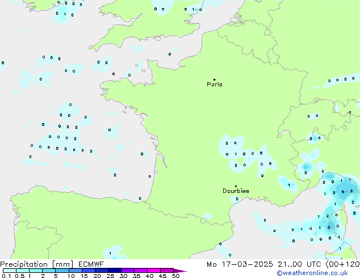Select the Paris location dot marker
The height and width of the screenshot is (278, 360).
coord(215,79)
